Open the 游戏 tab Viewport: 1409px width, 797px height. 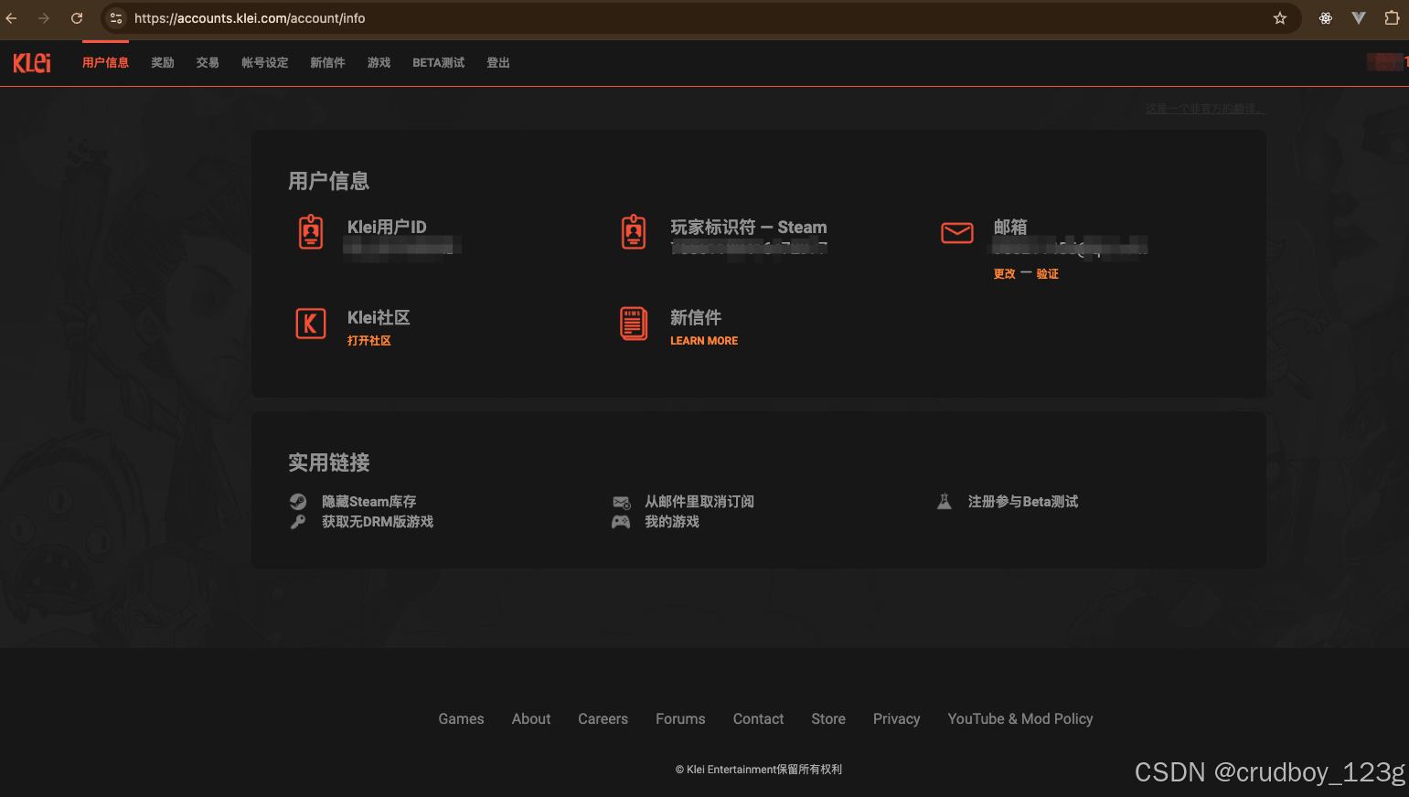tap(379, 63)
